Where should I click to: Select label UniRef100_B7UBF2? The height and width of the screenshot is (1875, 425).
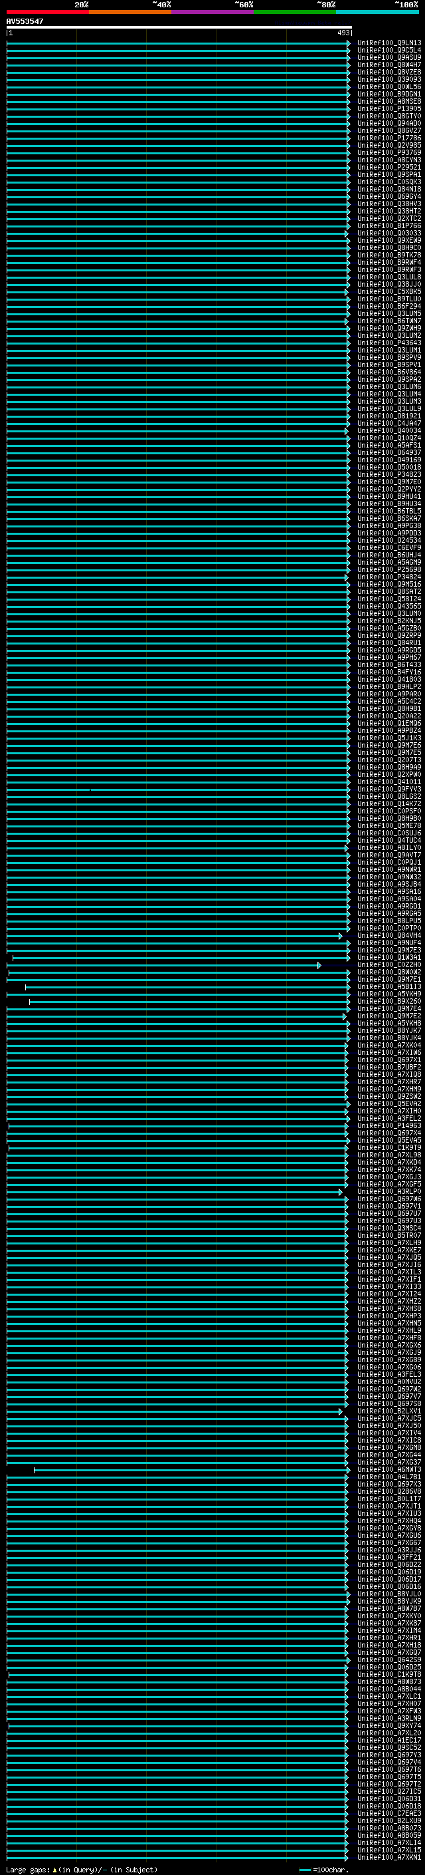388,1067
